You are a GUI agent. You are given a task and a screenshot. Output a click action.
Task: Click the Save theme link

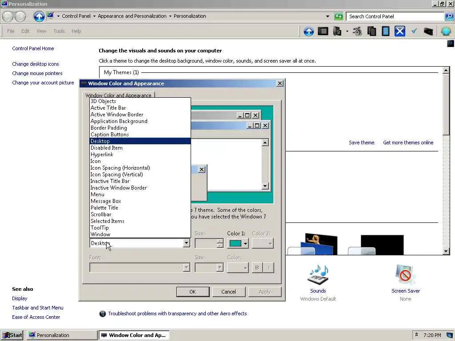[x=361, y=143]
